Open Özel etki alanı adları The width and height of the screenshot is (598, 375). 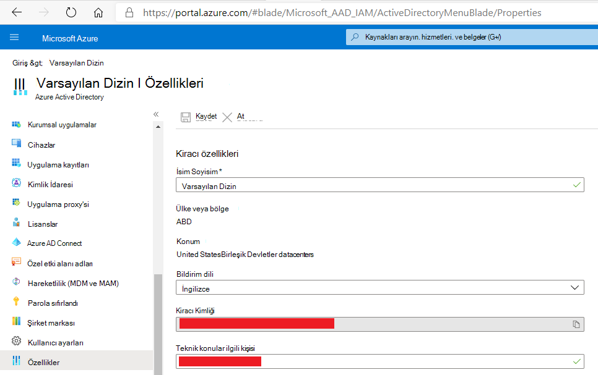click(60, 263)
